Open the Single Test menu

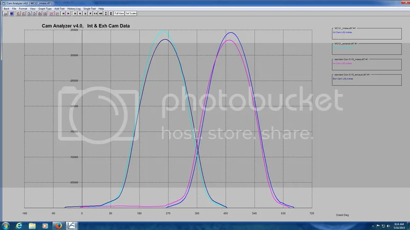pos(90,9)
